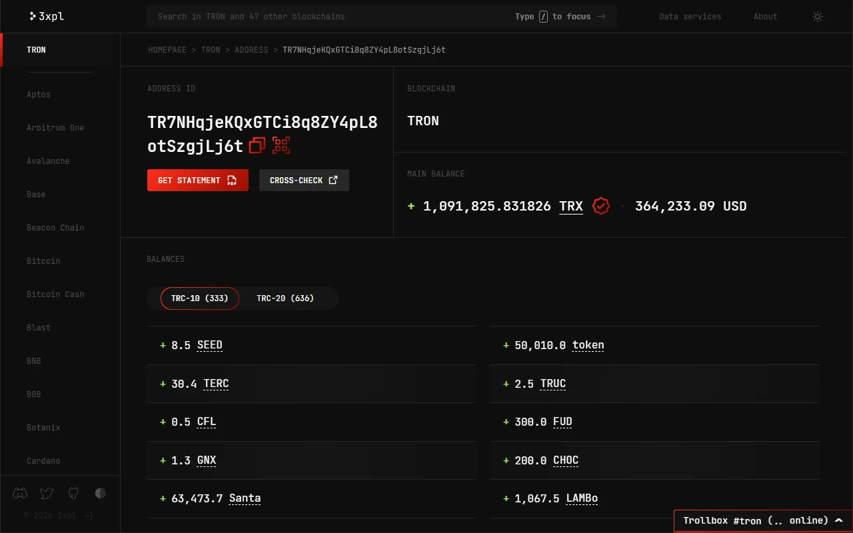Switch to the TRC-20 (636) tab
Viewport: 853px width, 533px height.
[x=285, y=298]
